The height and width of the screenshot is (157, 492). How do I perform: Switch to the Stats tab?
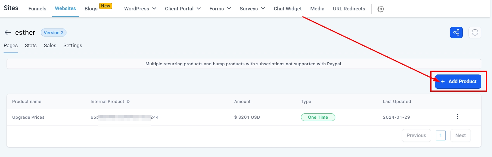(x=31, y=45)
